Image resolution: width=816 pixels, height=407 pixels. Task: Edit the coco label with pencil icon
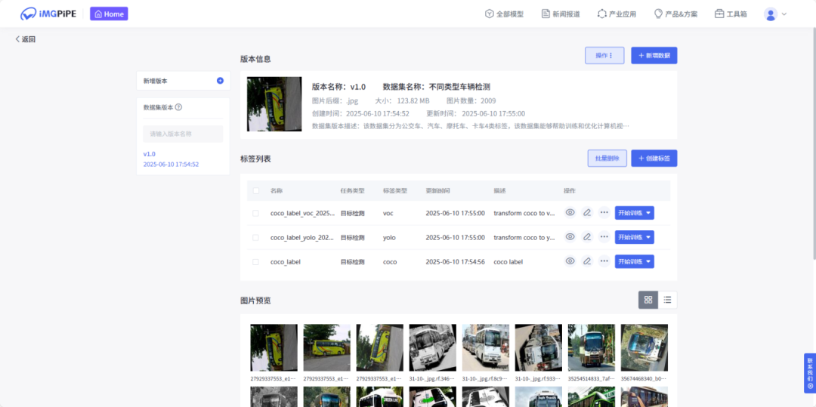[x=587, y=261]
